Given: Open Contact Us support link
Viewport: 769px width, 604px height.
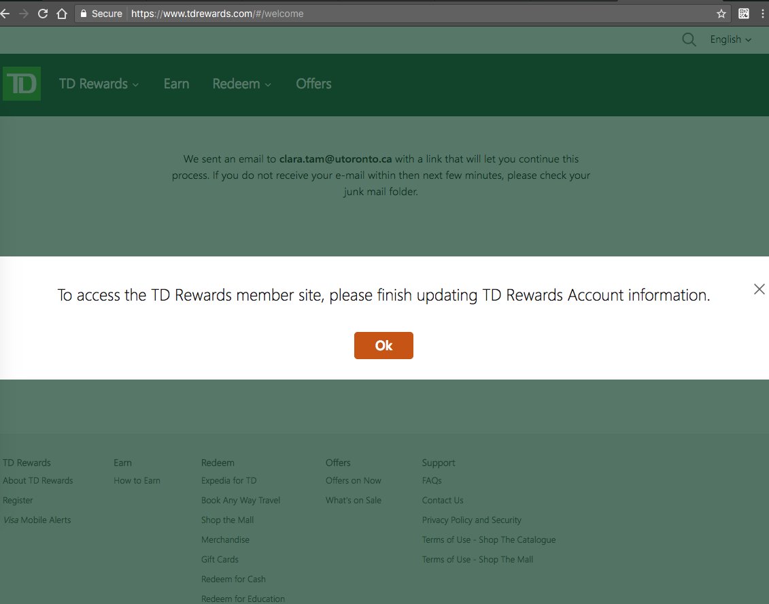Looking at the screenshot, I should coord(443,501).
